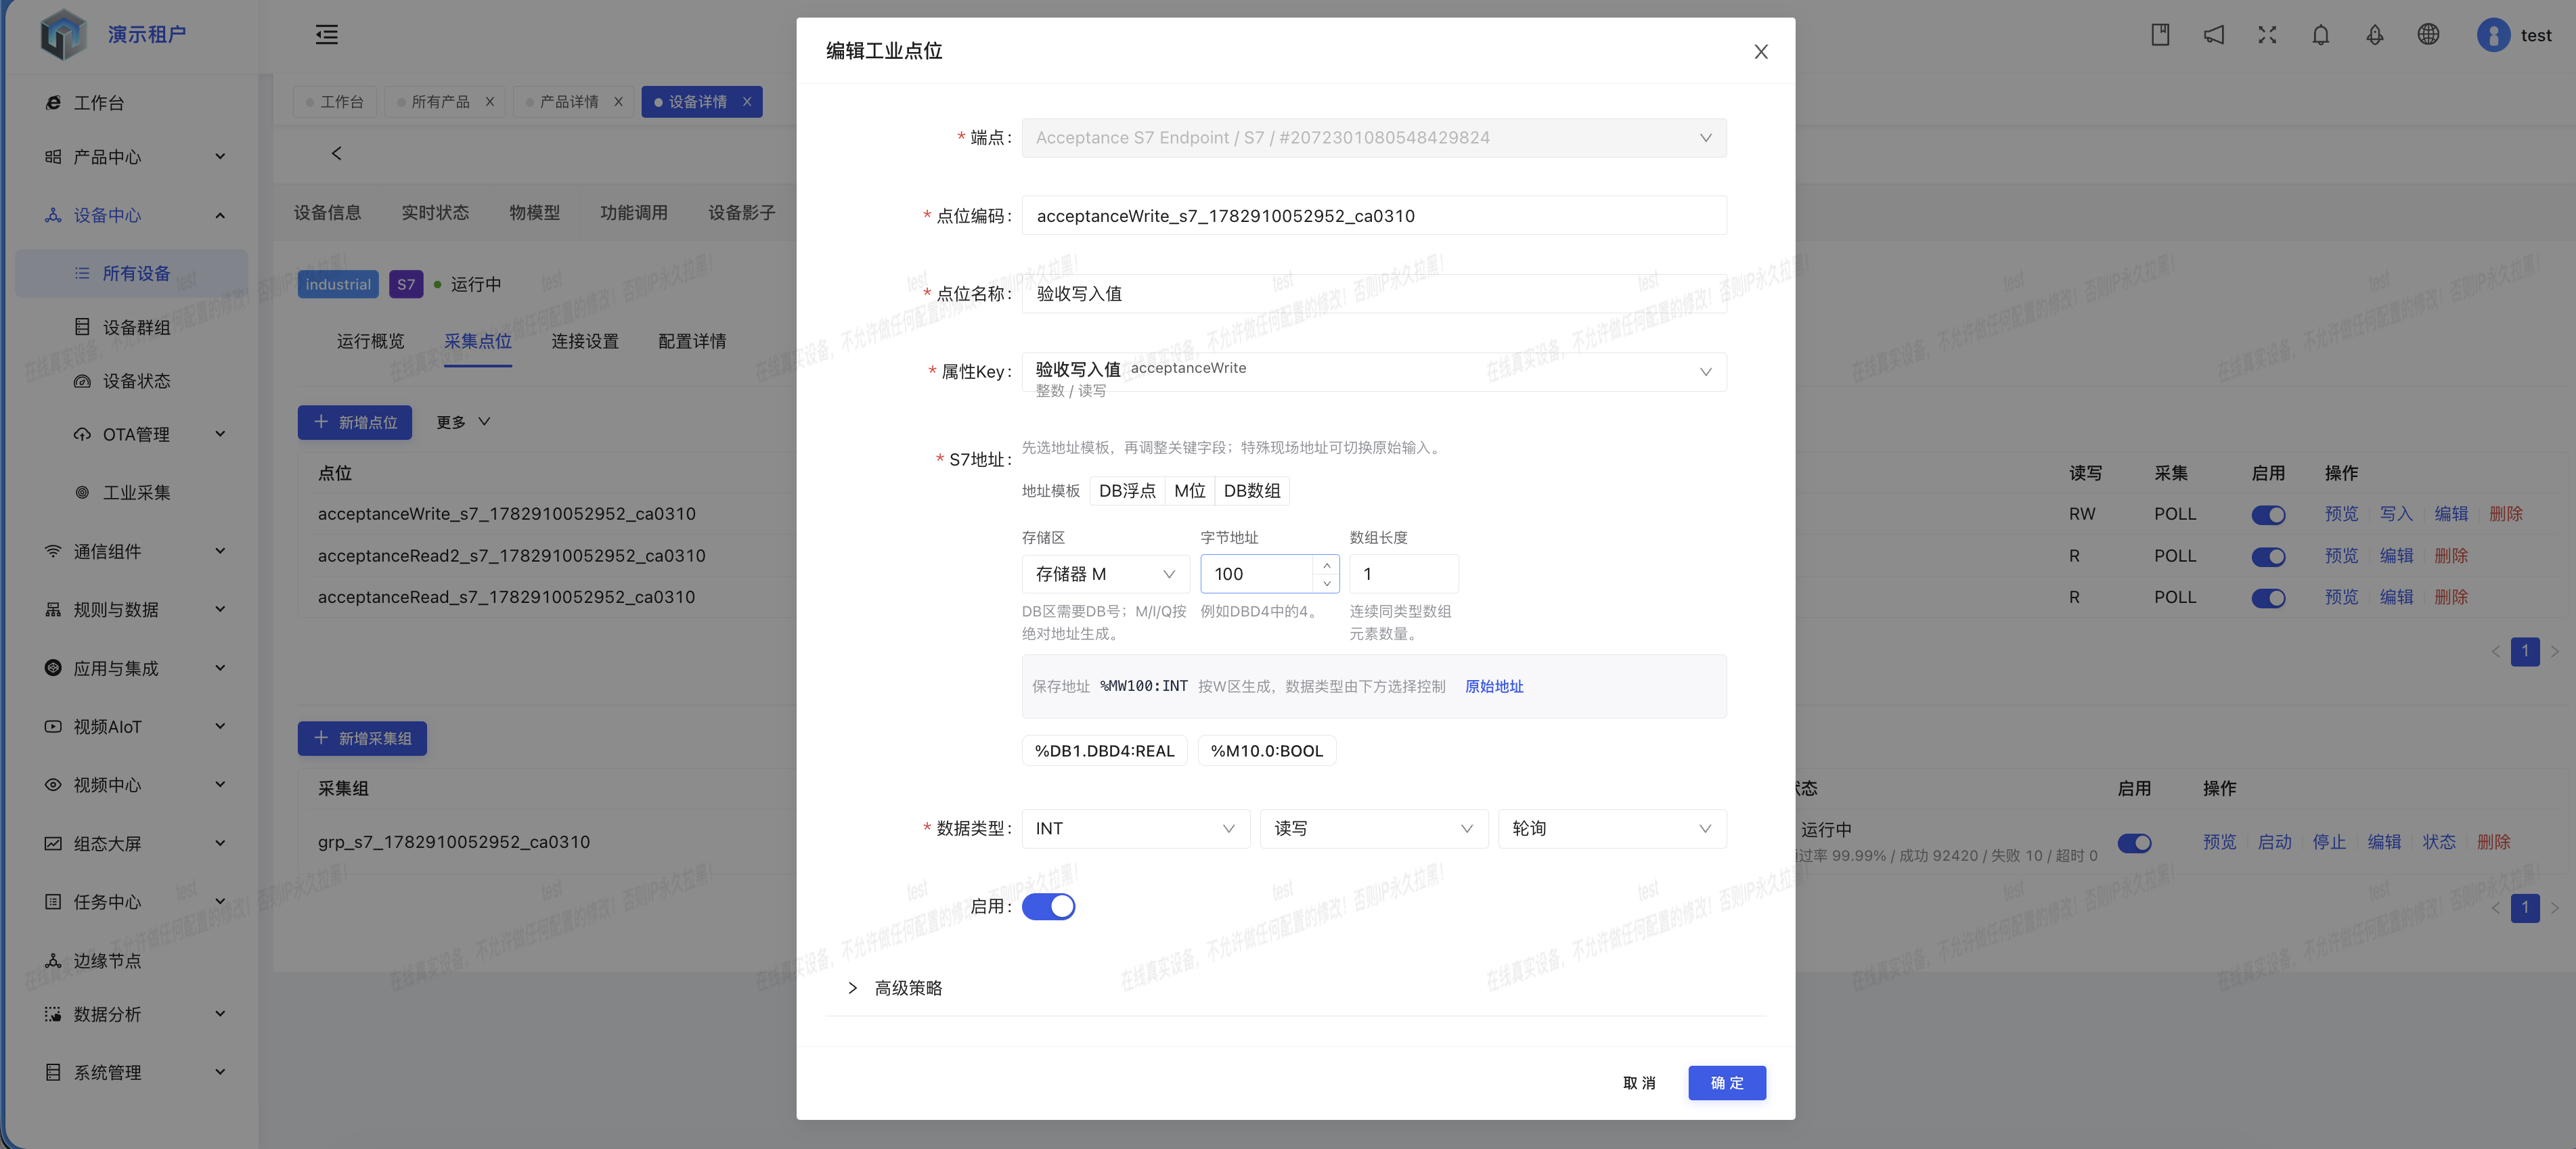2576x1149 pixels.
Task: Increase 字节地址 value with up arrow
Action: pyautogui.click(x=1326, y=565)
